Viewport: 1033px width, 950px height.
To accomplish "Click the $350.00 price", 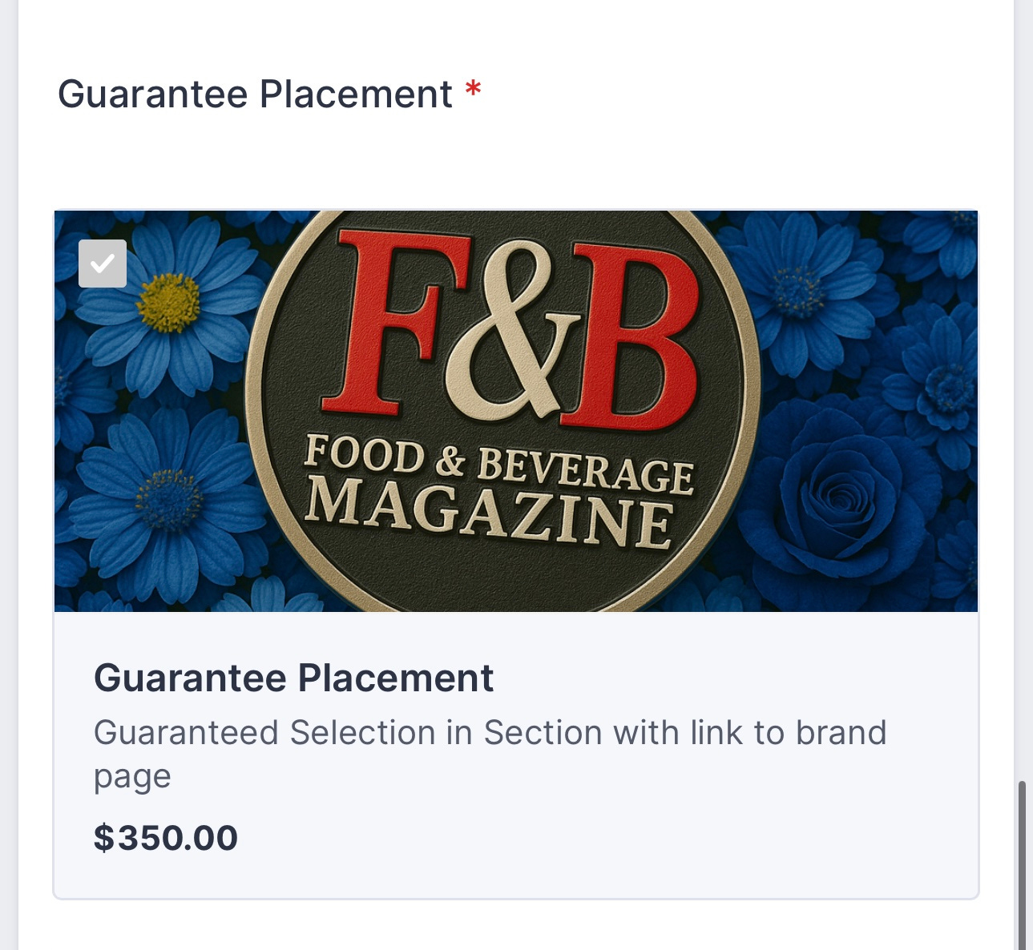I will click(x=166, y=838).
